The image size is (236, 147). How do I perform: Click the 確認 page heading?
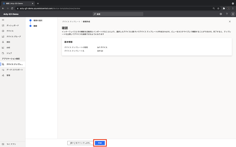click(65, 28)
